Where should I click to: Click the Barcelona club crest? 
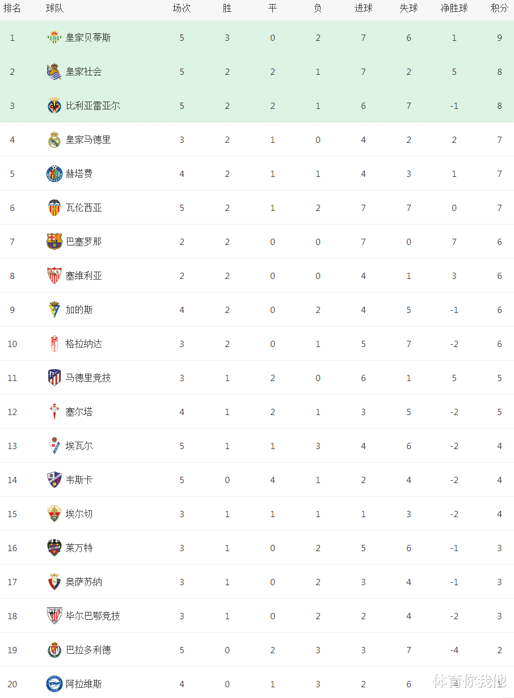[54, 242]
